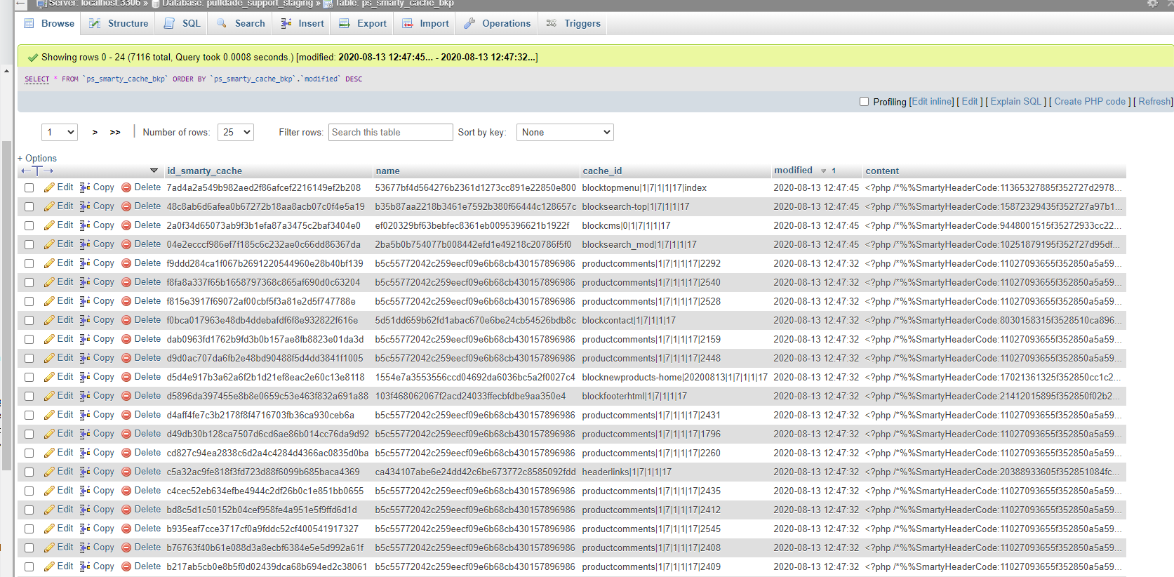
Task: Sort by the cache_id column header
Action: point(602,171)
